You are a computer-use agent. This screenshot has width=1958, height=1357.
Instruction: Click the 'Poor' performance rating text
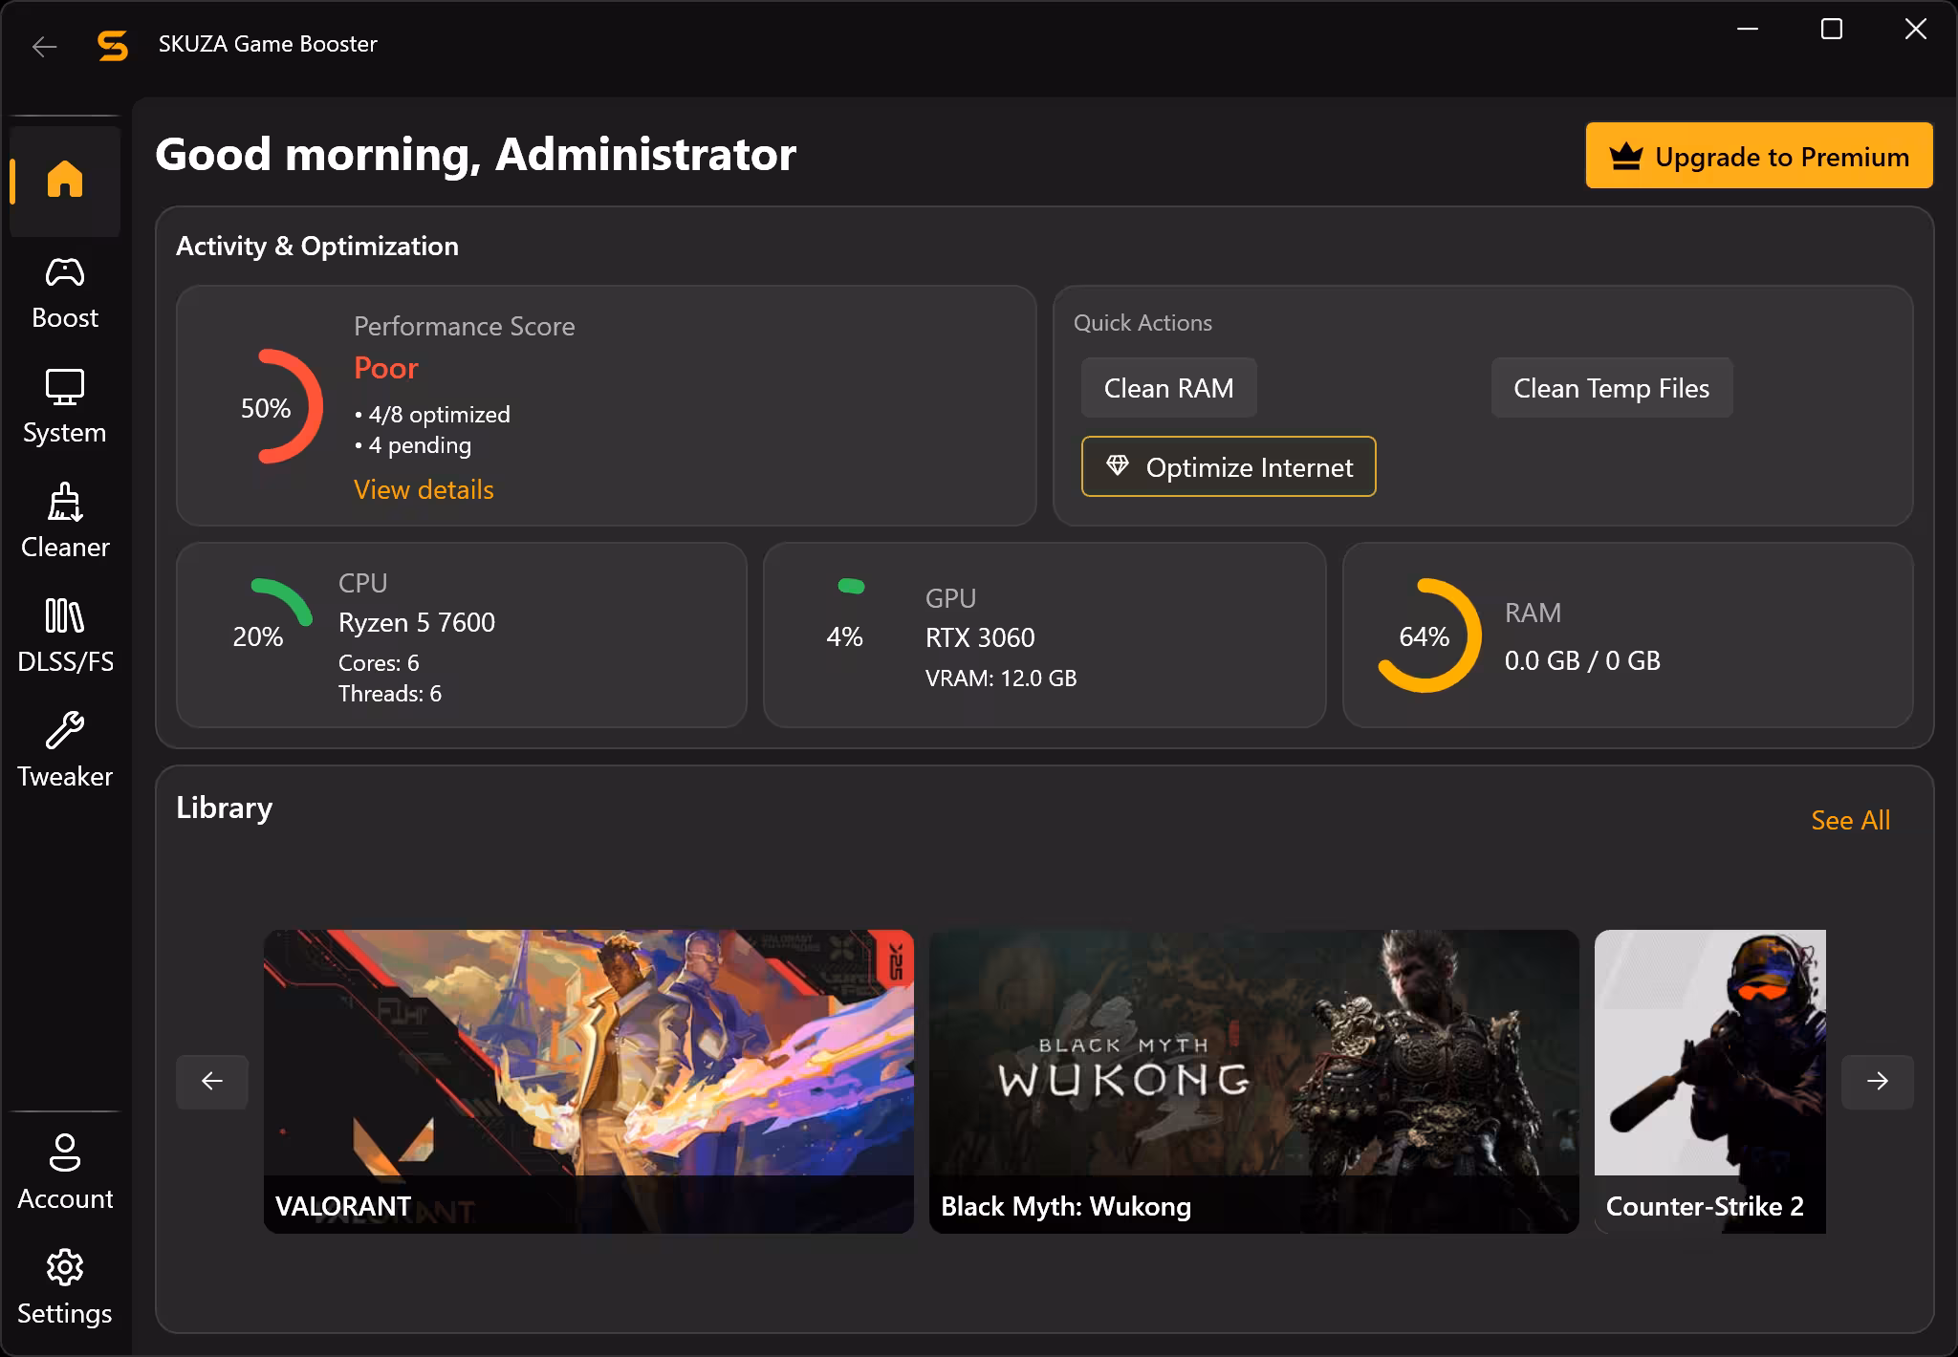pyautogui.click(x=386, y=368)
